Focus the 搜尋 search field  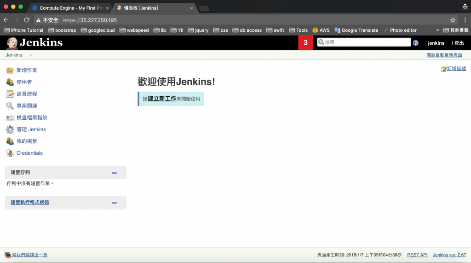pos(364,42)
